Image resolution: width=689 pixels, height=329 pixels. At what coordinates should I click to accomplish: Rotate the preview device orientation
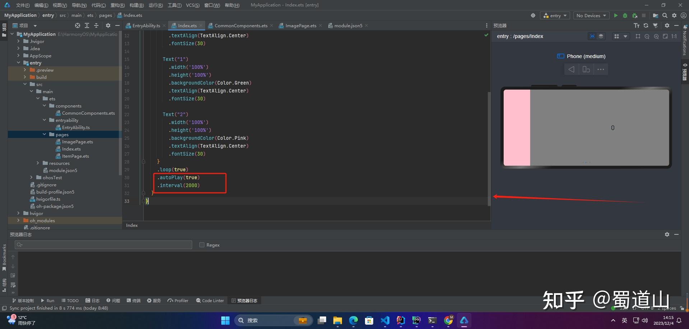coord(586,70)
